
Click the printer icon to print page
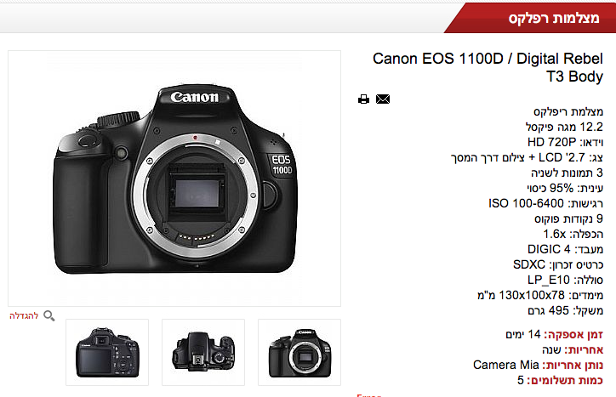click(363, 99)
